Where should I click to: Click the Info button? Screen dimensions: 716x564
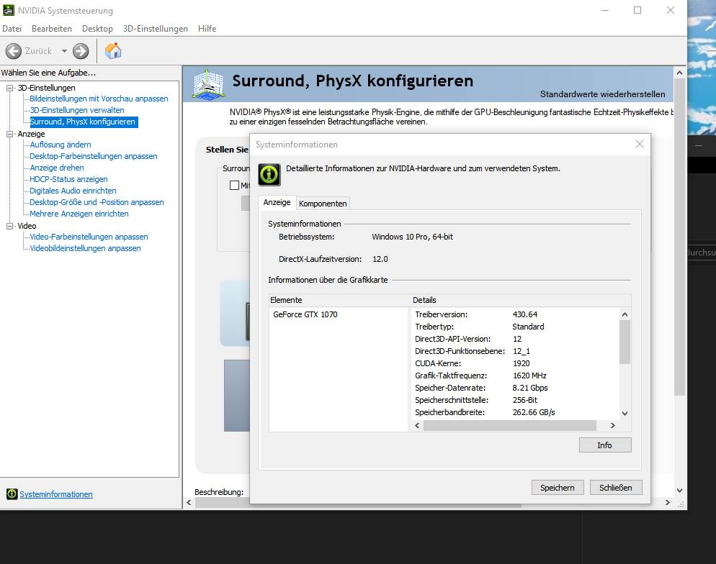pyautogui.click(x=605, y=445)
